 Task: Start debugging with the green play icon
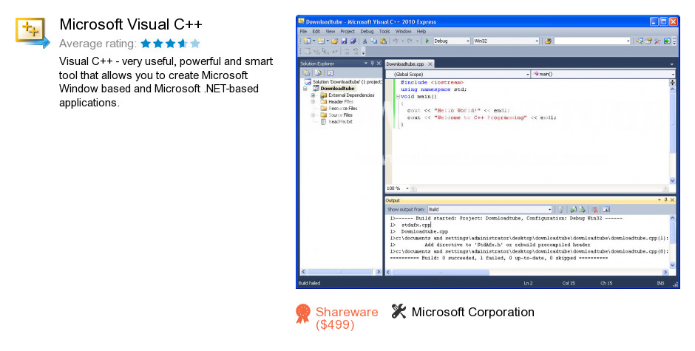pos(427,41)
